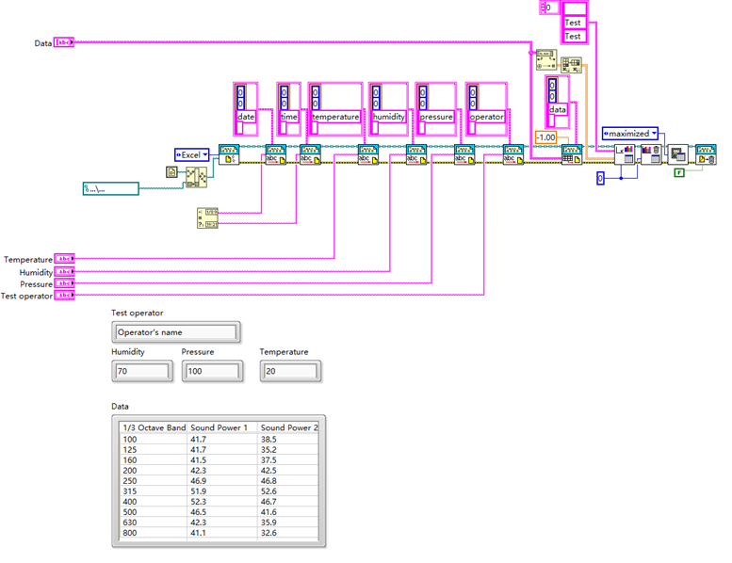Screen dimensions: 732x563
Task: Click the Pressure field showing 100
Action: (212, 371)
